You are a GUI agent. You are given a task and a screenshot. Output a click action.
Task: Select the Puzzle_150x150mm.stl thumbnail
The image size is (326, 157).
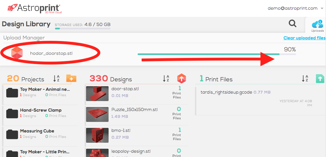97,115
